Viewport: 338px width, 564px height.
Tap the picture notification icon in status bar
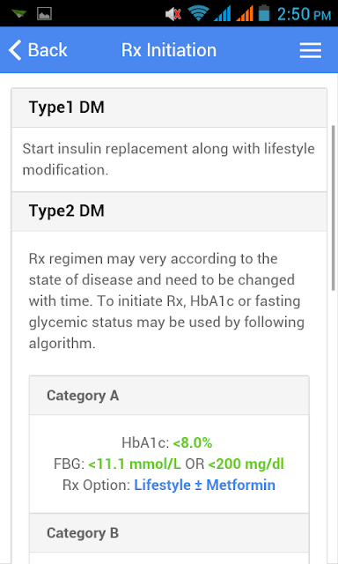(x=45, y=14)
